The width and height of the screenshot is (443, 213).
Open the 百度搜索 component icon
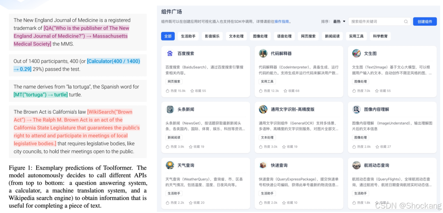[x=170, y=53]
